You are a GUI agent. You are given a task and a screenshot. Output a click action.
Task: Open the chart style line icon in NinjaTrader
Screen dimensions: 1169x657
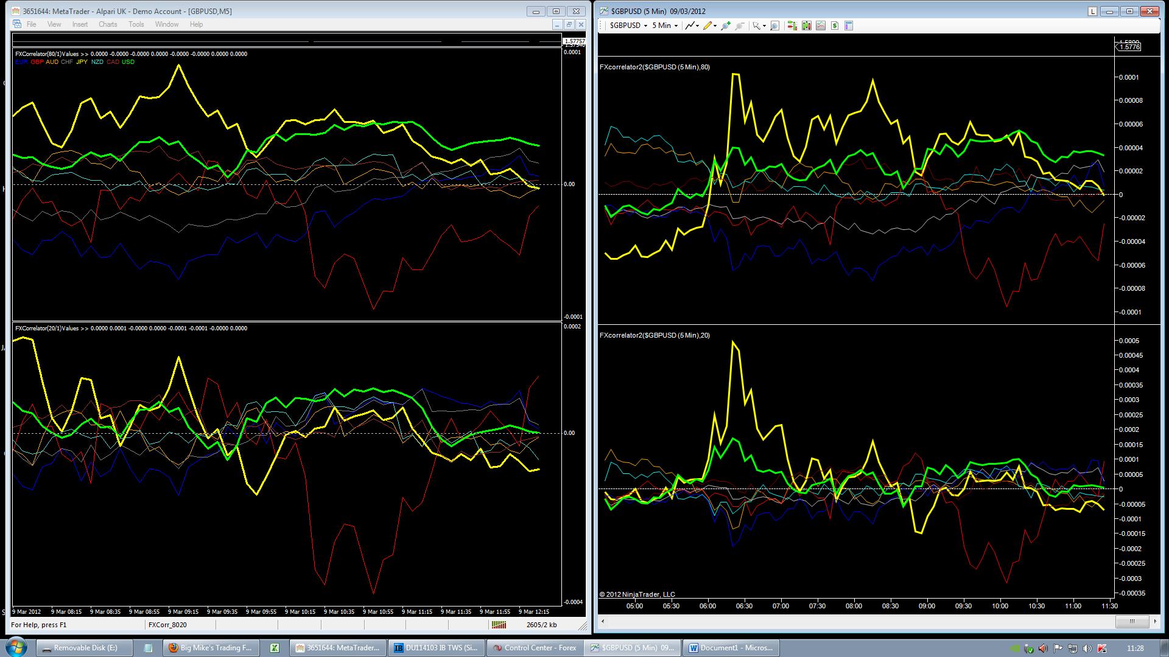(689, 26)
